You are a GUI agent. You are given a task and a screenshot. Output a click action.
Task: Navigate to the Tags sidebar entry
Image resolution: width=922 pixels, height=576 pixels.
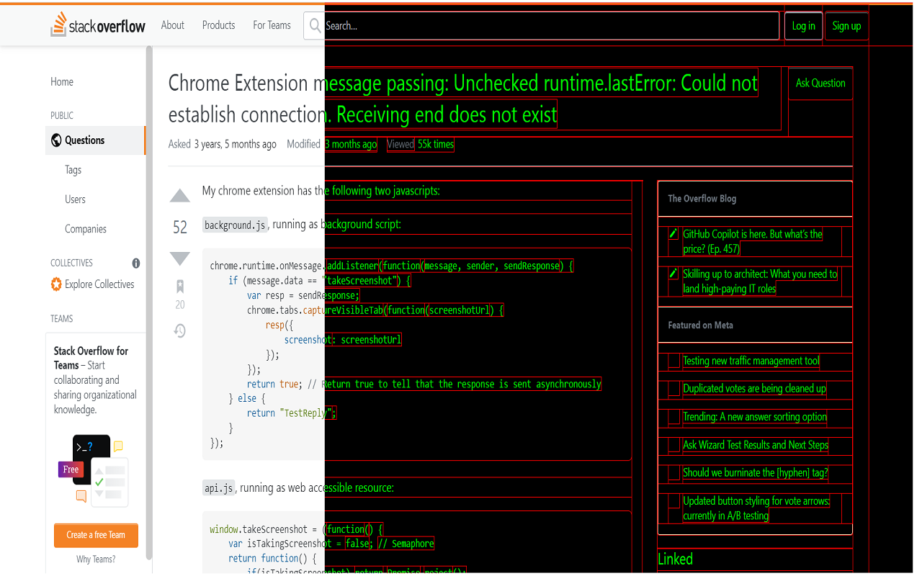pos(73,169)
